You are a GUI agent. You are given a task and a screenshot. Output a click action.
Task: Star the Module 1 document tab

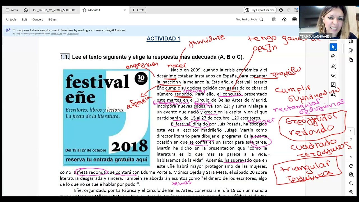(x=84, y=10)
